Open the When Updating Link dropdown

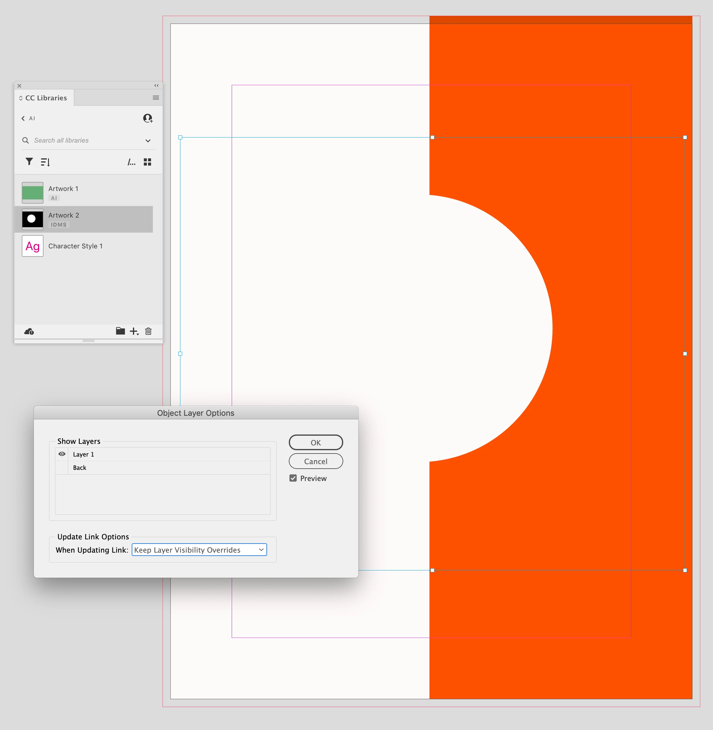point(199,550)
